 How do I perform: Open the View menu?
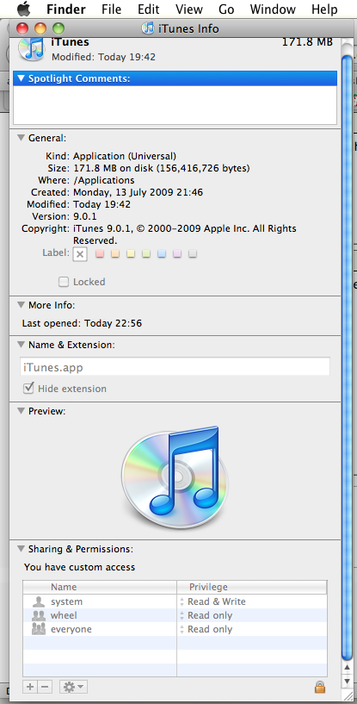[188, 9]
